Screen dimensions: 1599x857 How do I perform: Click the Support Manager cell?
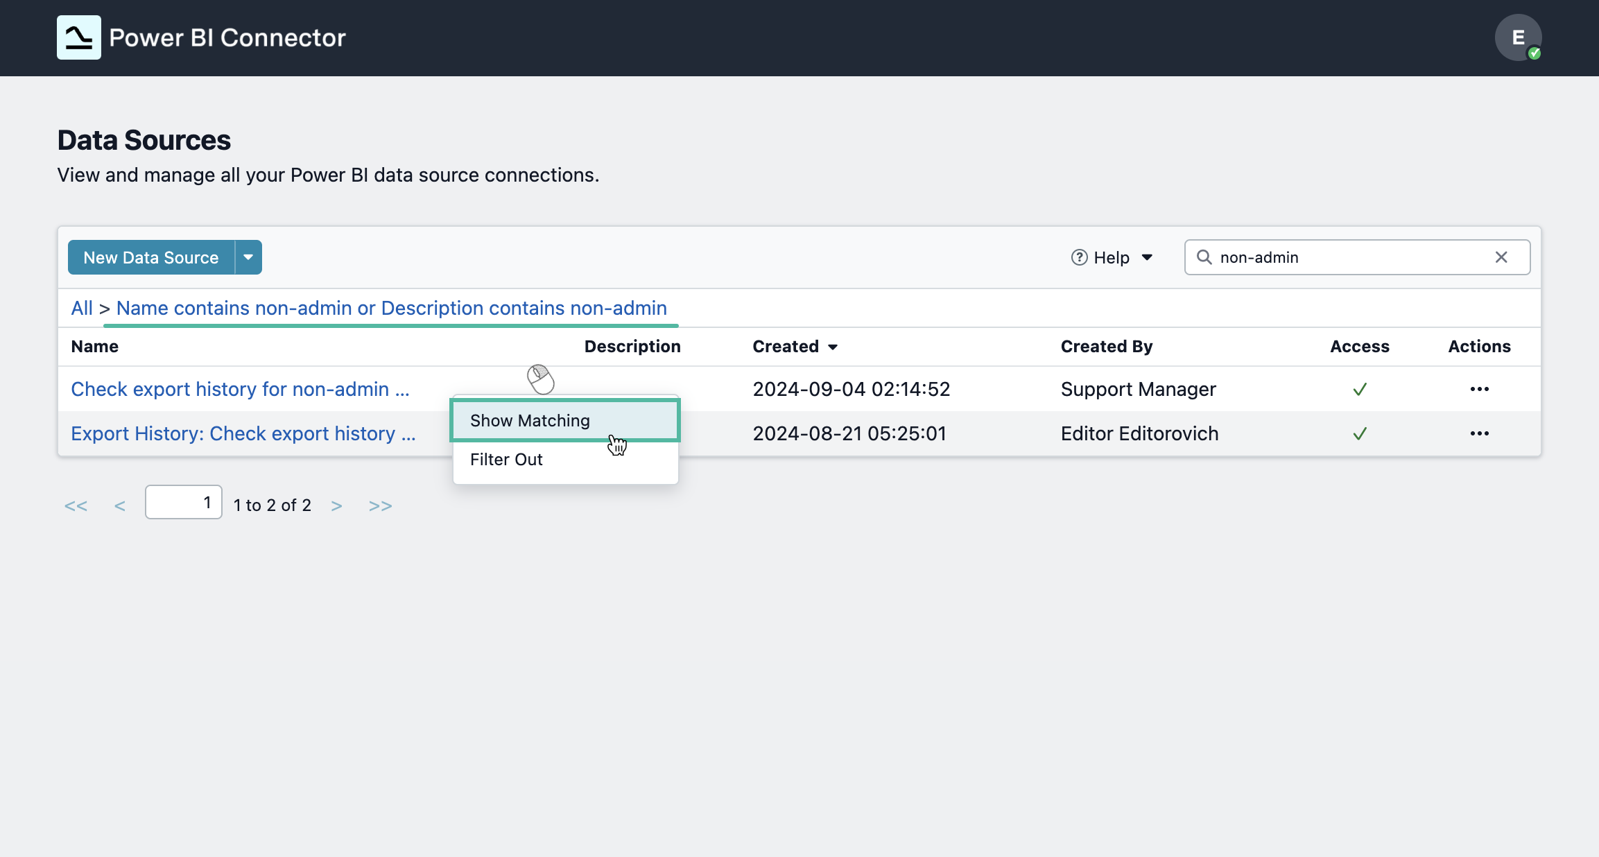pyautogui.click(x=1139, y=389)
